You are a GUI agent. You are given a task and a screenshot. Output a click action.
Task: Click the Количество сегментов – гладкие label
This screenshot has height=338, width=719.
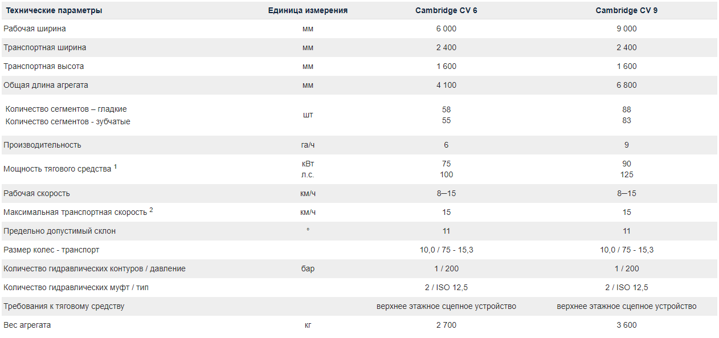click(66, 109)
